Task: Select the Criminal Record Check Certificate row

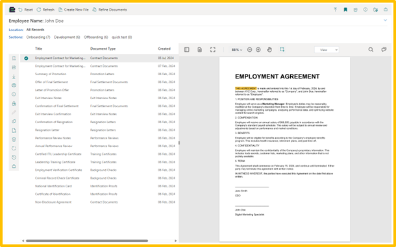Action: (99, 178)
